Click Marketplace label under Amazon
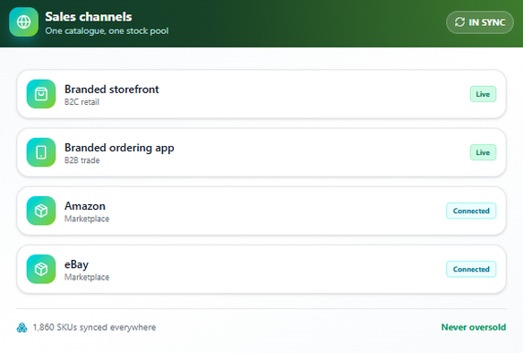523x353 pixels. (87, 219)
